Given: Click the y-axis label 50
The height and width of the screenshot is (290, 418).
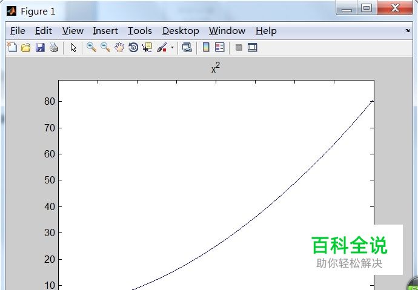Looking at the screenshot, I should [x=50, y=180].
